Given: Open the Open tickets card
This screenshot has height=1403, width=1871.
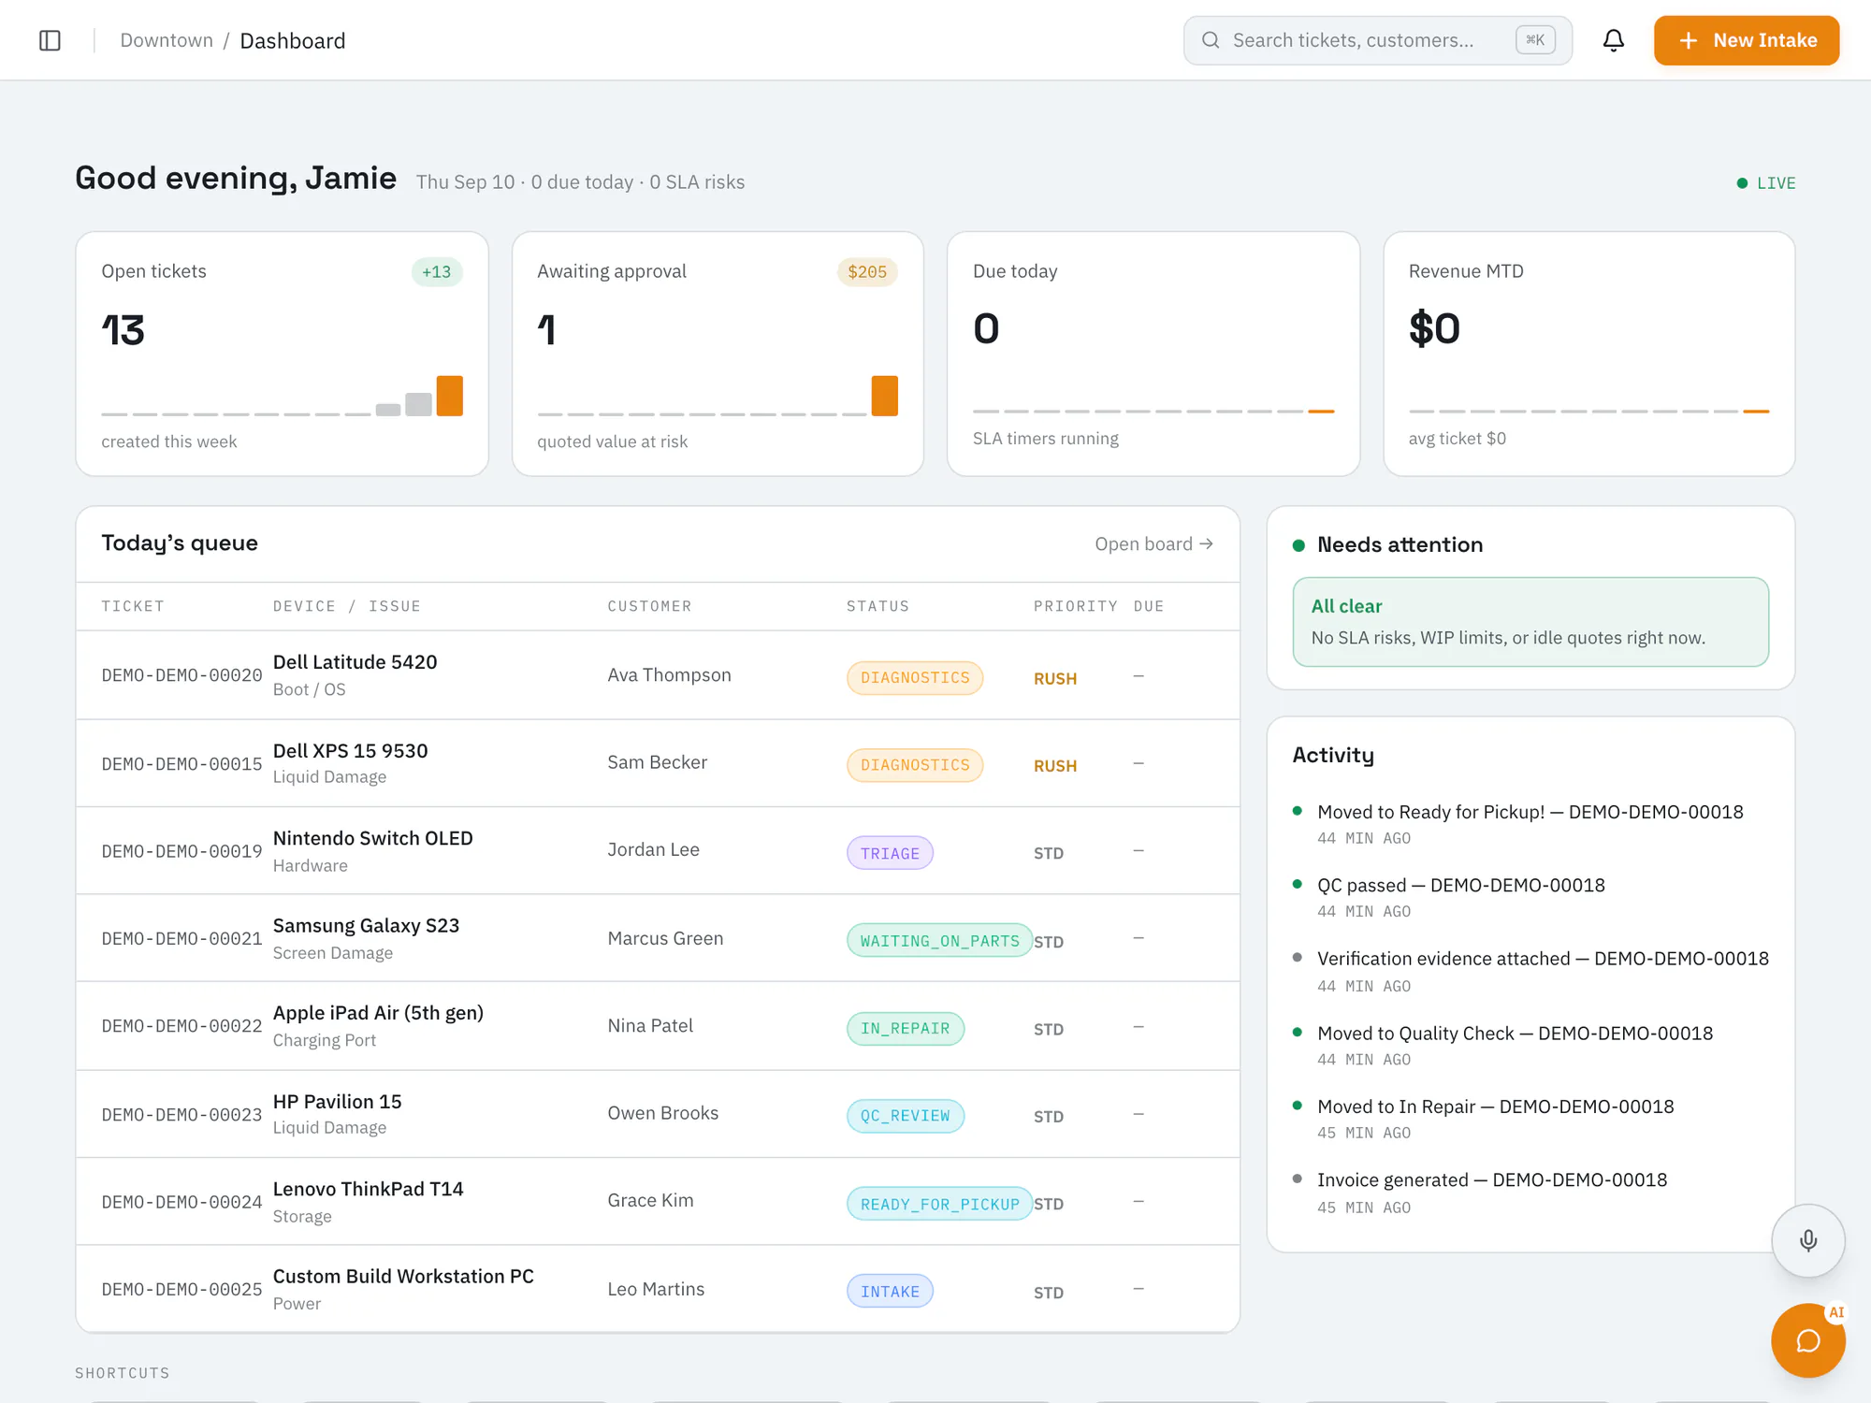Looking at the screenshot, I should pyautogui.click(x=282, y=354).
